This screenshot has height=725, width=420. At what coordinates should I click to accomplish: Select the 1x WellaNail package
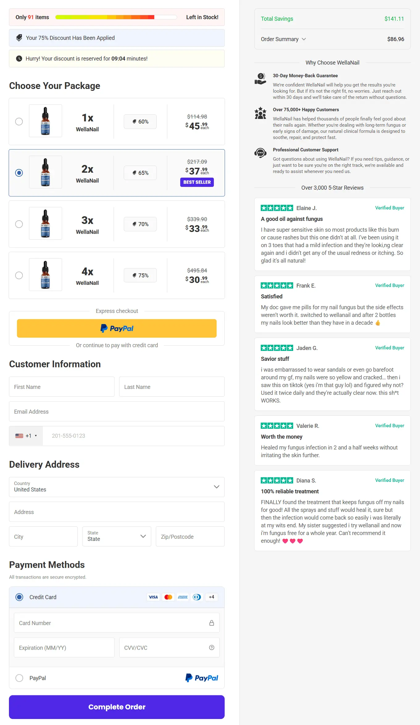coord(19,121)
